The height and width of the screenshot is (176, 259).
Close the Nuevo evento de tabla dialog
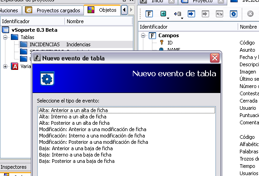215,58
